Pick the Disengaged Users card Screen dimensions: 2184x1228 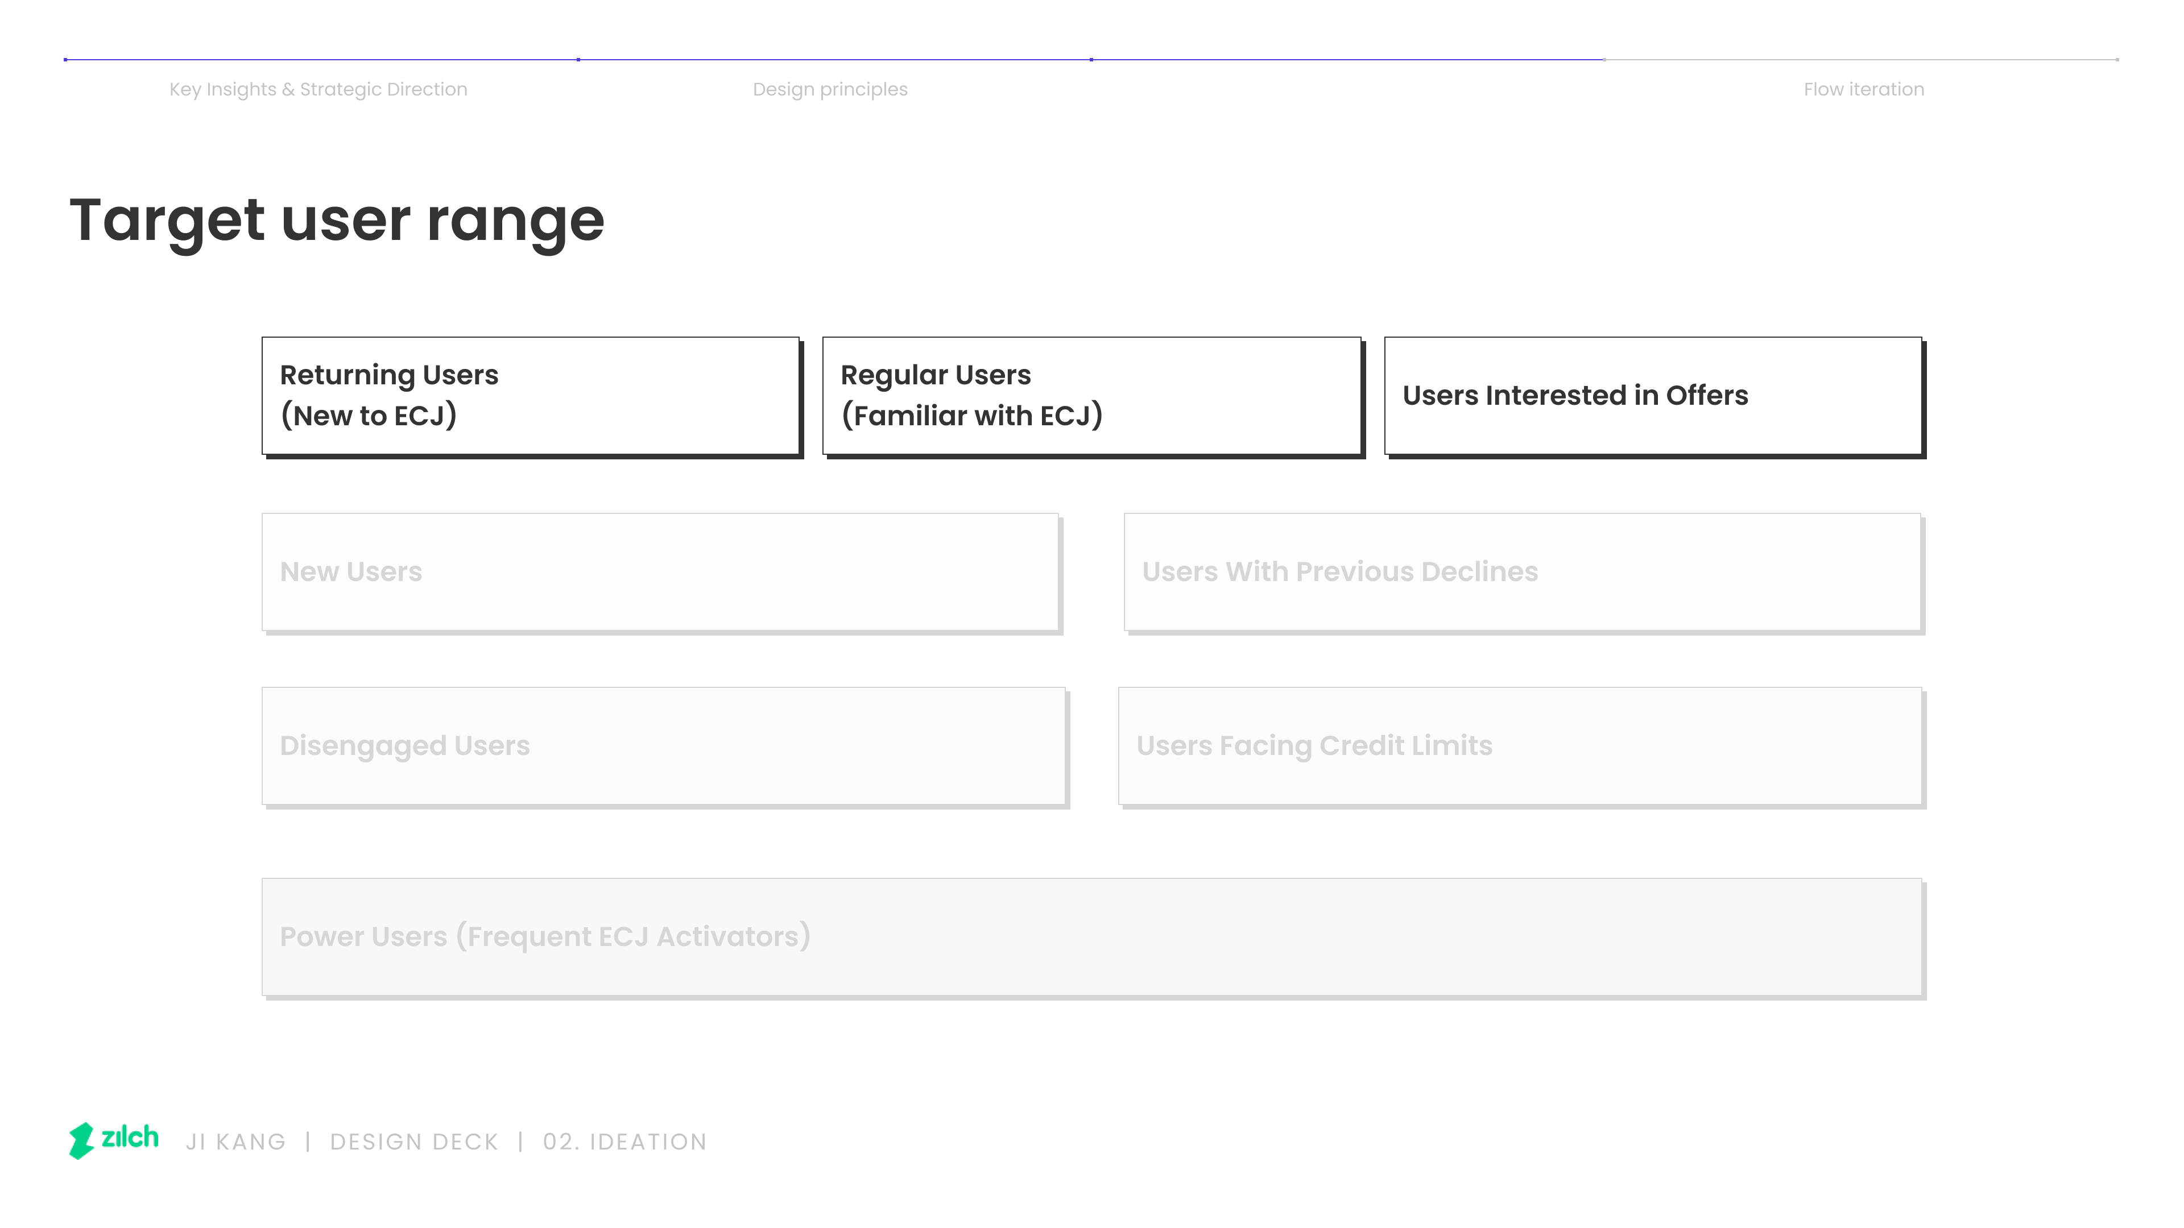click(665, 746)
